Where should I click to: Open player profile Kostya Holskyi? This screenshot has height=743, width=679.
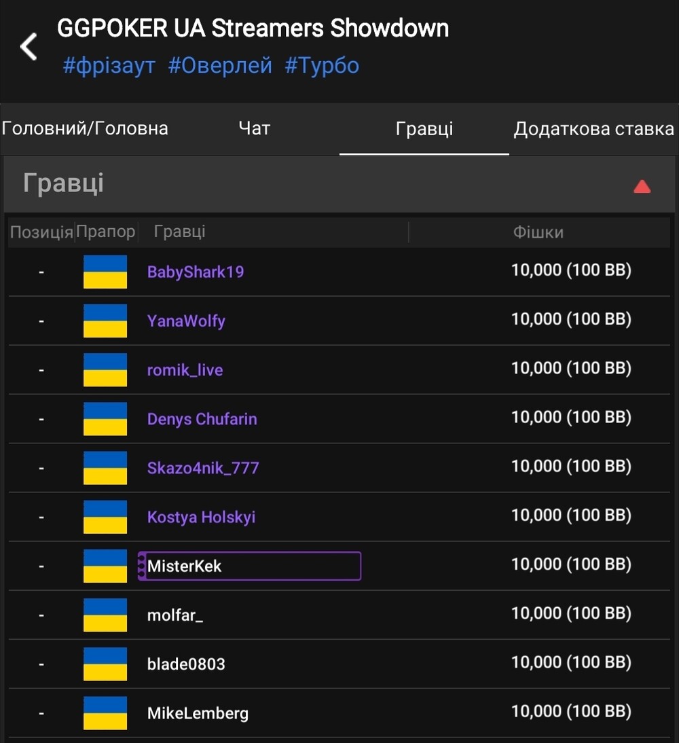(x=201, y=517)
